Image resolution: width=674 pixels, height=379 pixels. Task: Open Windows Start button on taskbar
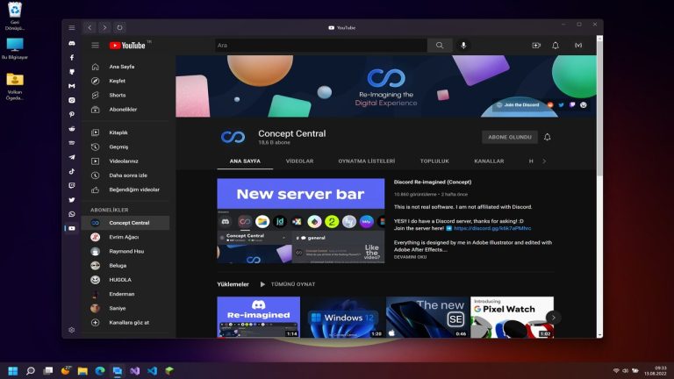click(13, 371)
